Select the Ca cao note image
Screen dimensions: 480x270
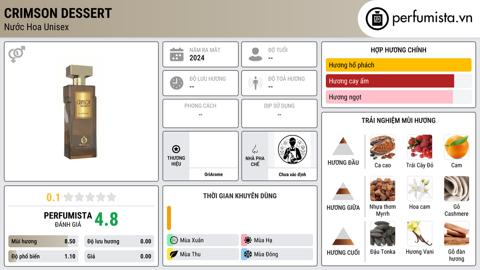pyautogui.click(x=382, y=147)
